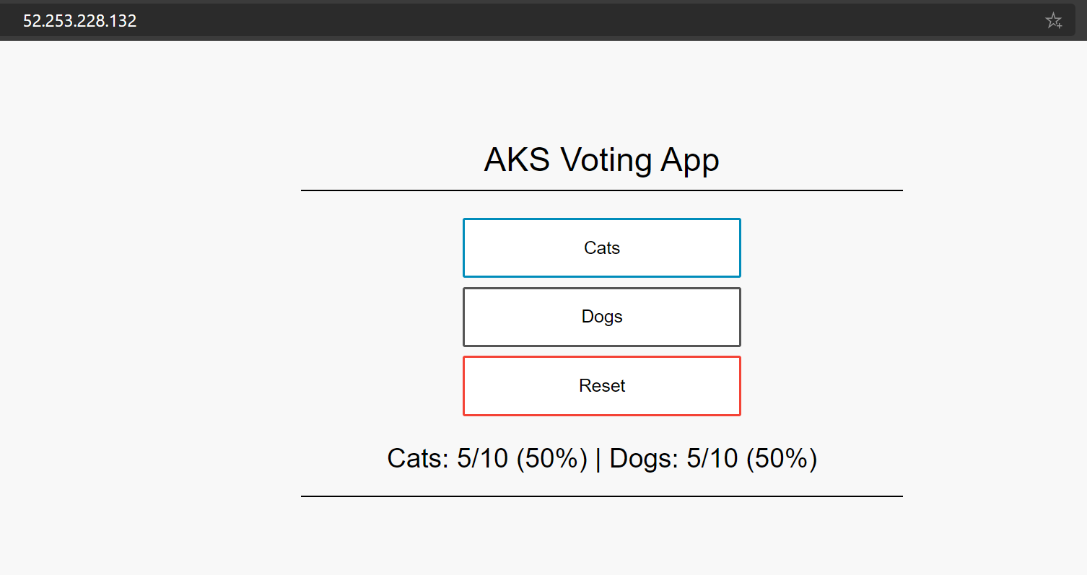Click the "Cats:" label in results line
Screen dimensions: 1087x575
coord(419,459)
